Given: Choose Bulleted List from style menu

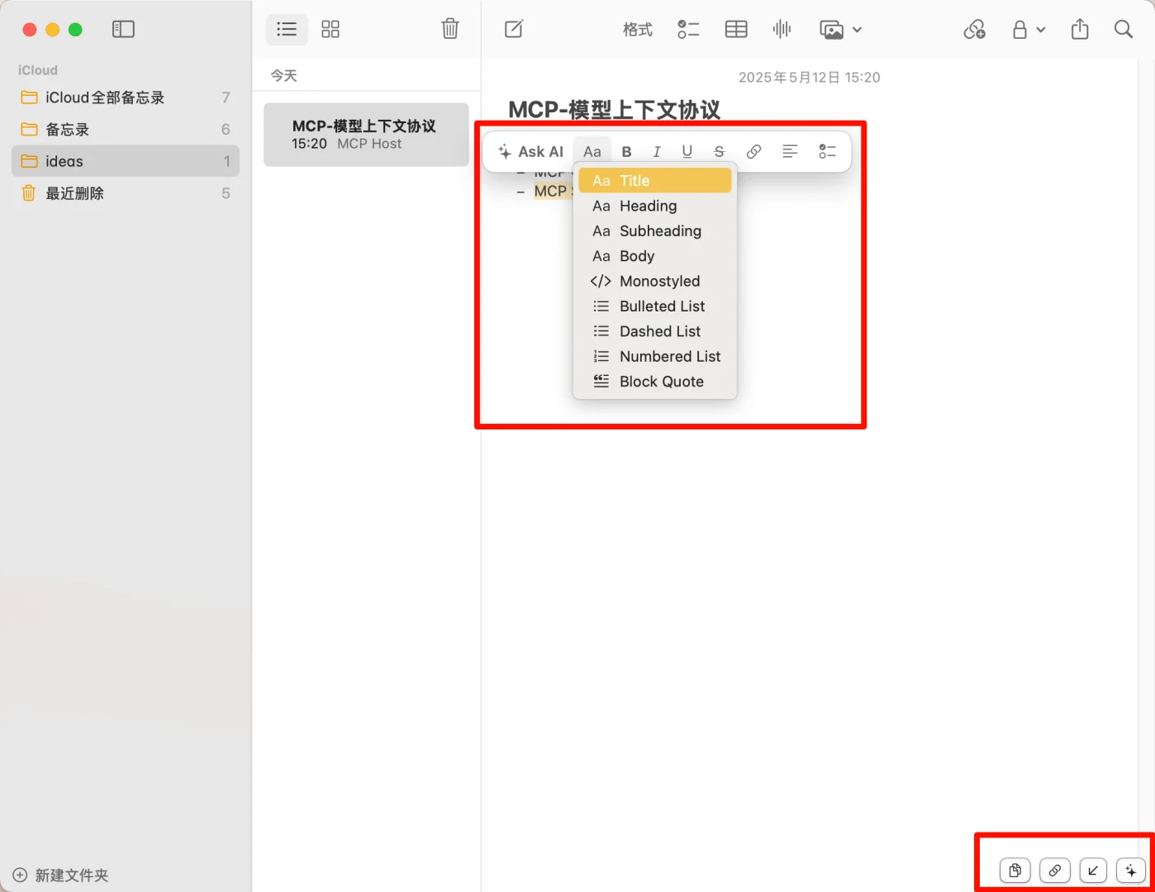Looking at the screenshot, I should point(655,306).
